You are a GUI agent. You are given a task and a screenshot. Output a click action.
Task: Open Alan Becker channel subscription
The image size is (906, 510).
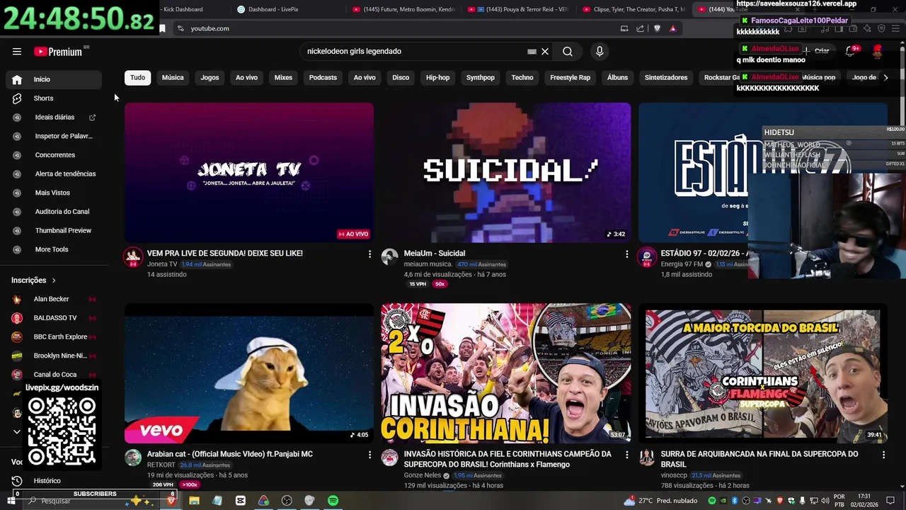tap(54, 300)
